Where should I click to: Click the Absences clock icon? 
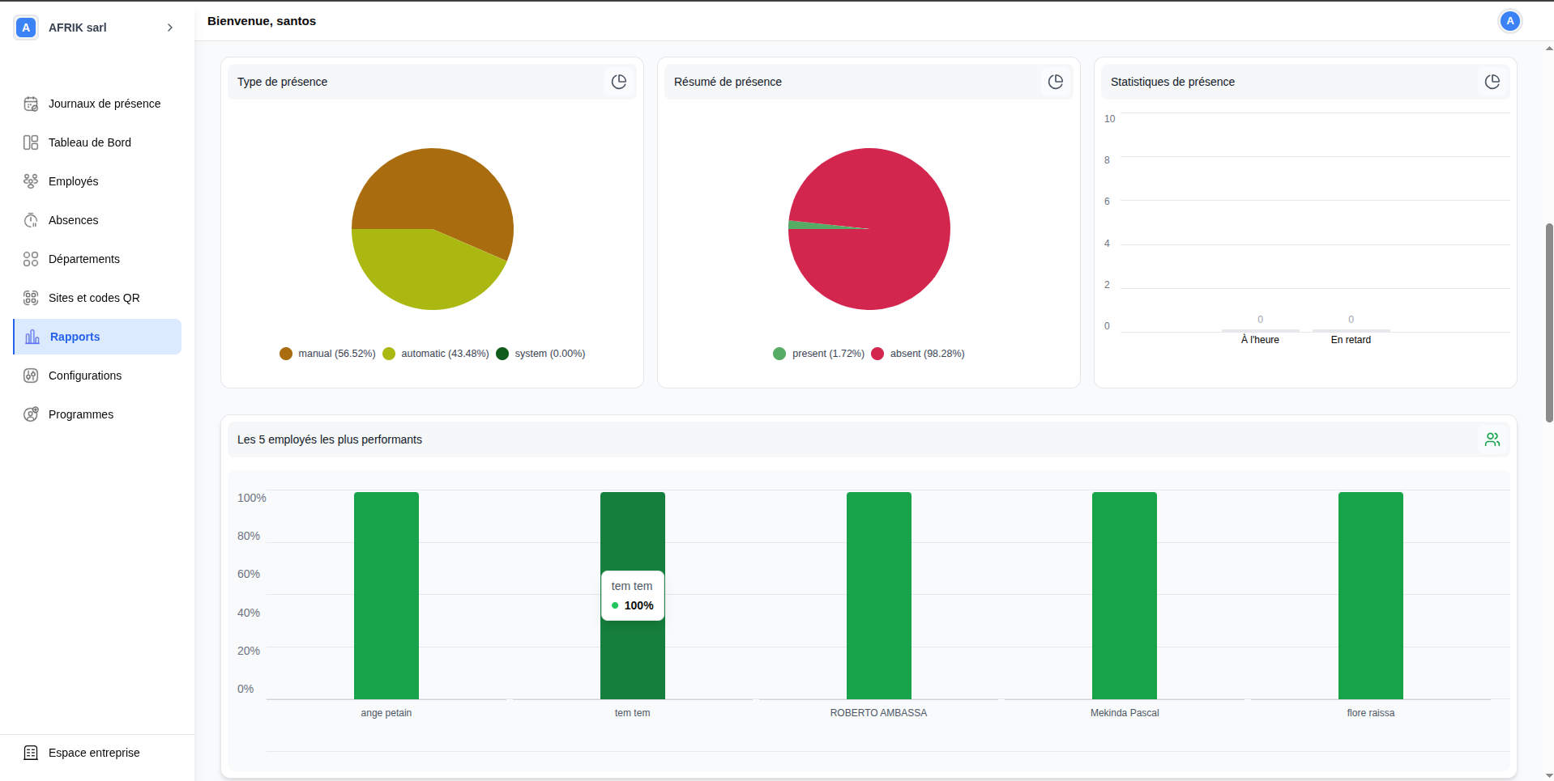pos(31,220)
